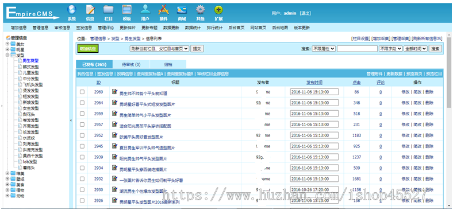Viewport: 453px width, 210px height.
Task: Open the 模板 window icon
Action: click(127, 10)
